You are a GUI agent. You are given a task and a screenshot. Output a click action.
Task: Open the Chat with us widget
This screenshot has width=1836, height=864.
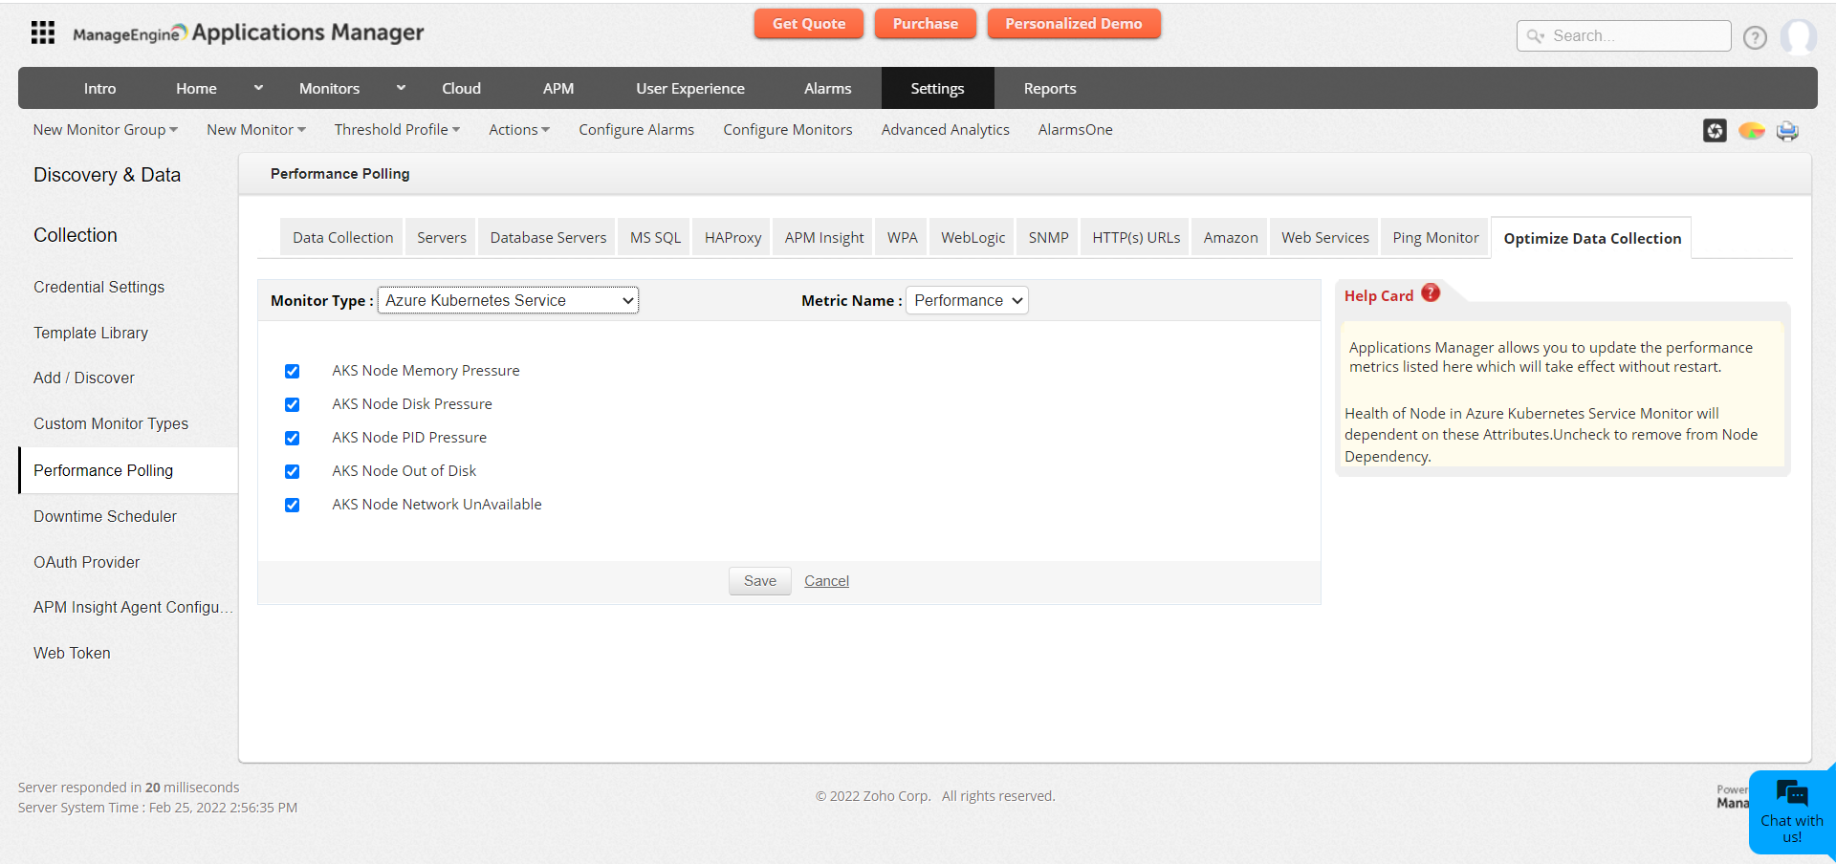1791,811
